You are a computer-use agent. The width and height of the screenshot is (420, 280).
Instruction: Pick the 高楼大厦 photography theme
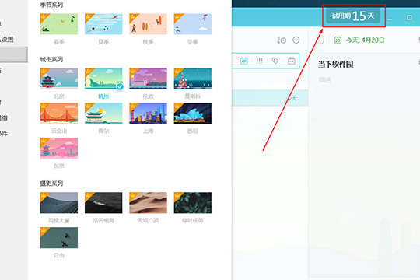point(59,202)
